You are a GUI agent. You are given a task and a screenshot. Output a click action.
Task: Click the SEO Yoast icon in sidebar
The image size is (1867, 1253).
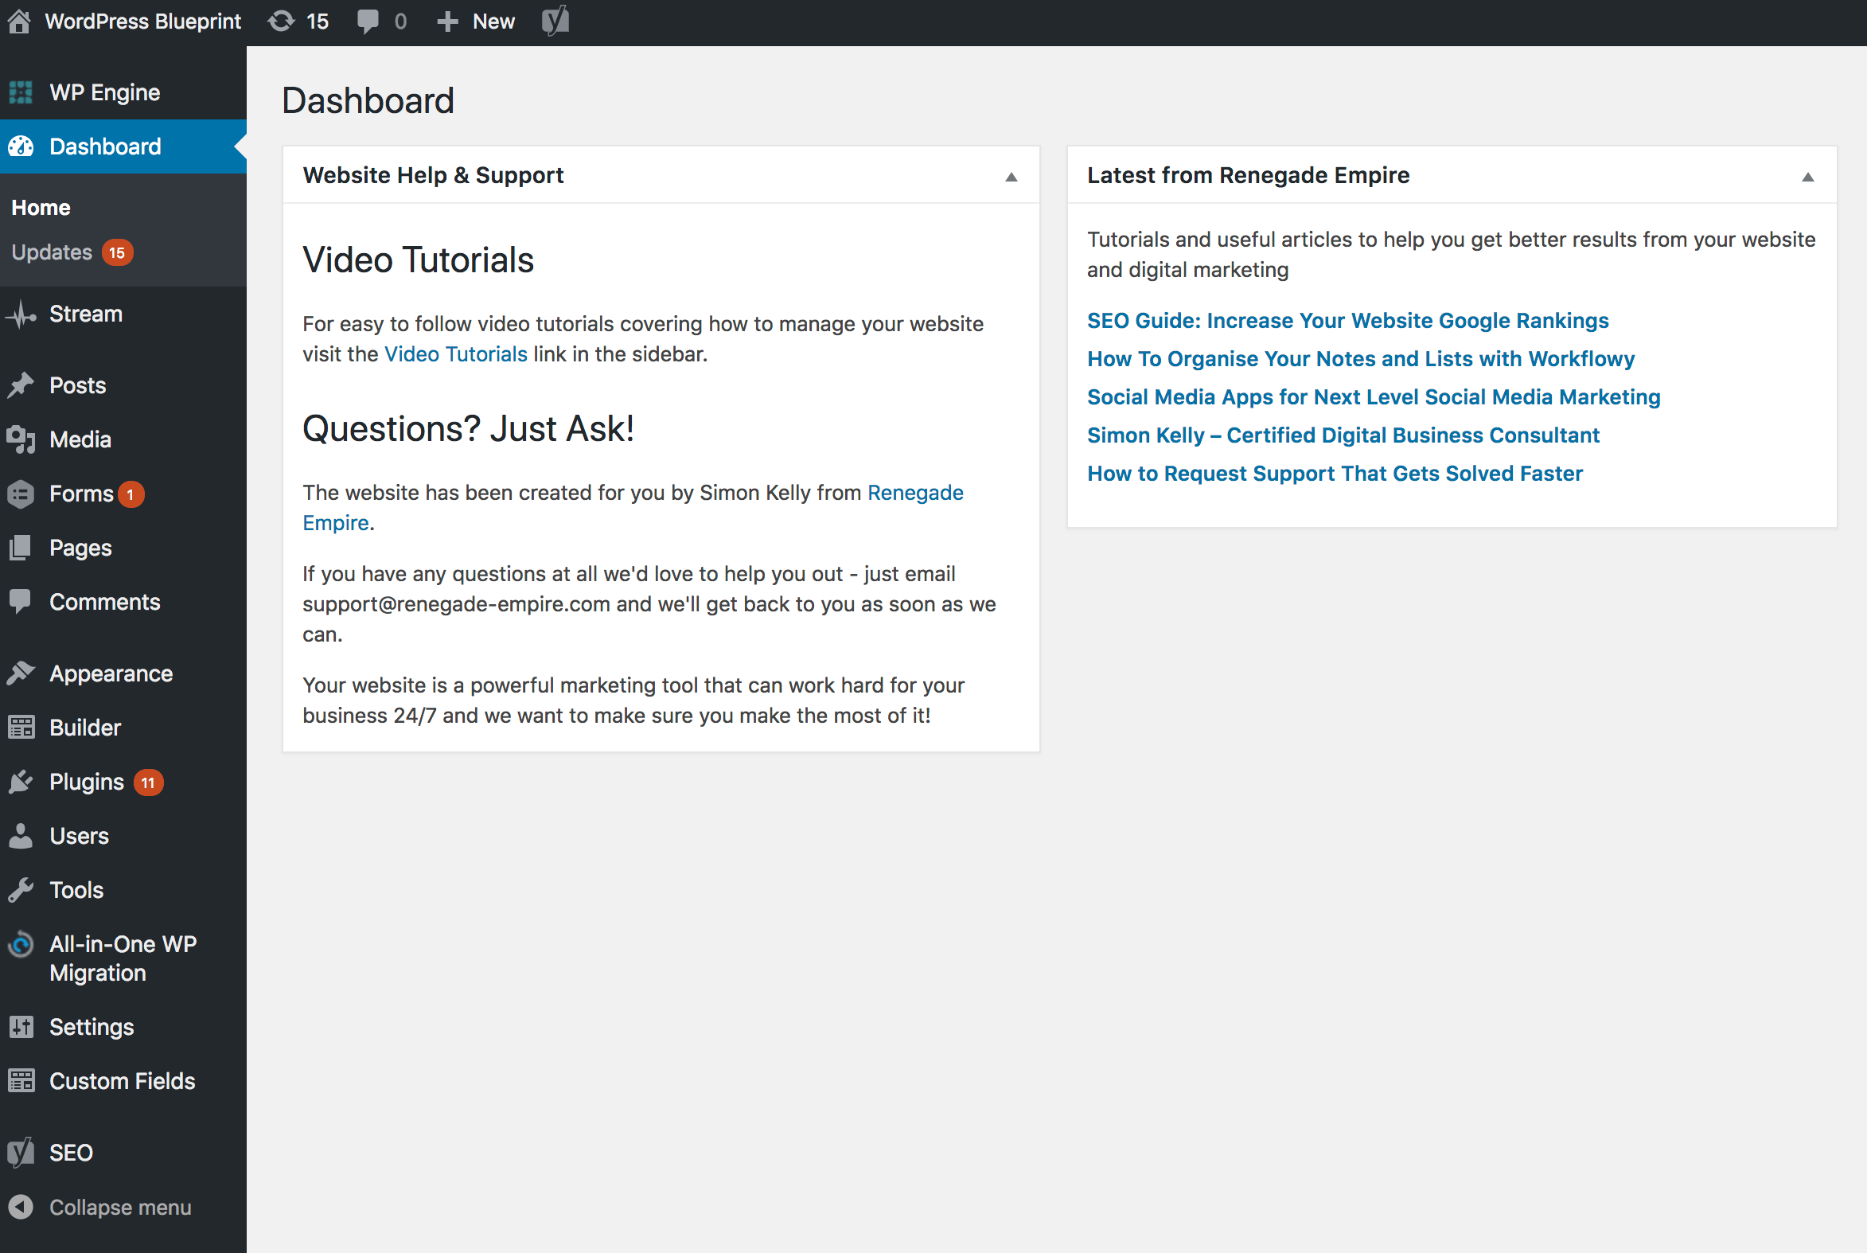(21, 1153)
